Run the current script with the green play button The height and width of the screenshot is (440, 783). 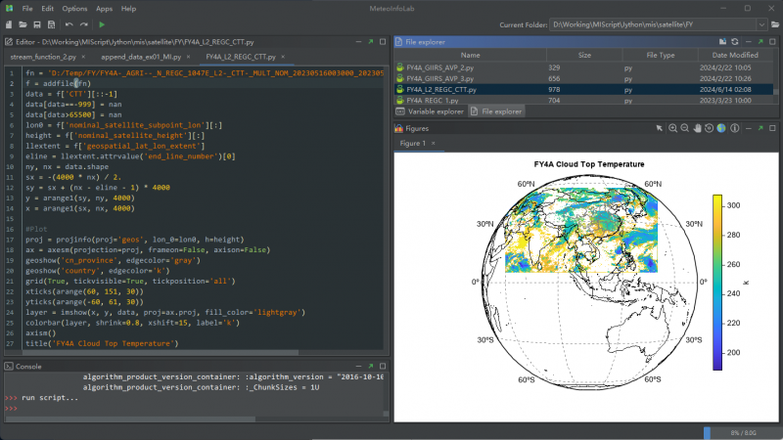coord(102,23)
